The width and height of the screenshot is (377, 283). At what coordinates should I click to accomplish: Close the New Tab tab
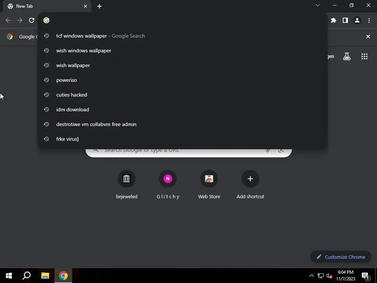point(85,6)
